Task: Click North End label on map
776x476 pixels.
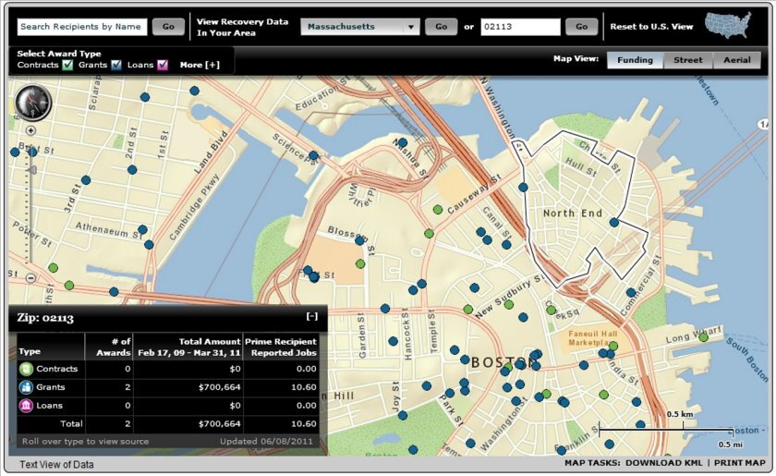Action: tap(573, 214)
